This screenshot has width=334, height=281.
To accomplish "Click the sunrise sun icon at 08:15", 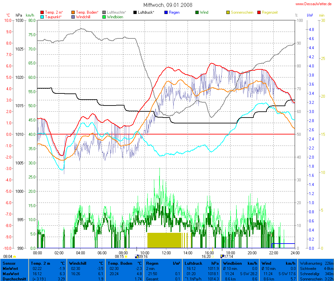I will (126, 257).
